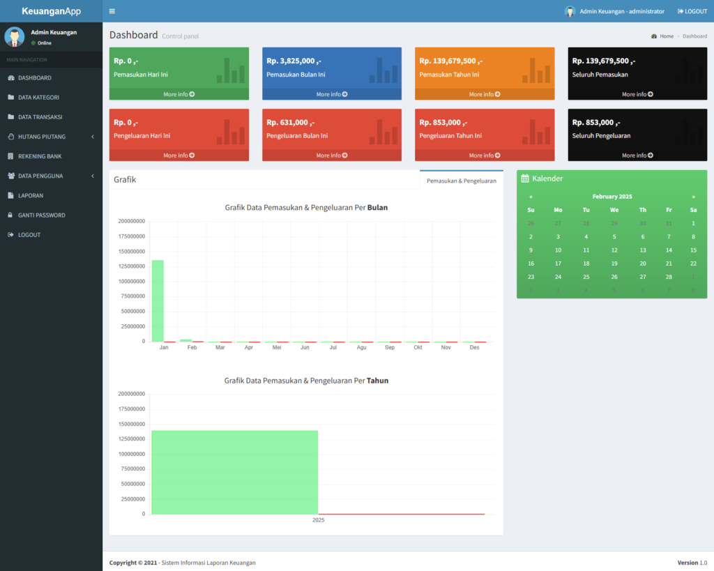Click the Rekening Bank building icon
The height and width of the screenshot is (571, 714).
[x=10, y=156]
